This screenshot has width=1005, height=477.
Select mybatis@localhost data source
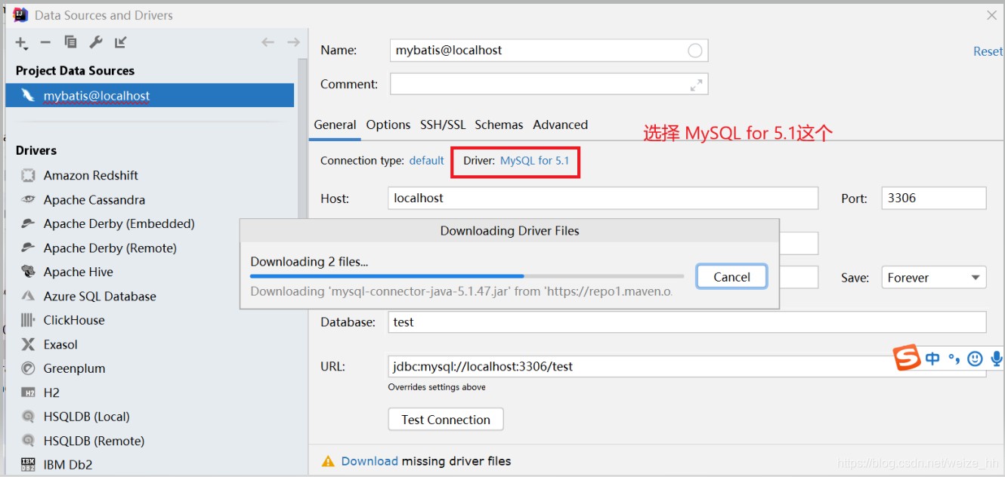(150, 96)
